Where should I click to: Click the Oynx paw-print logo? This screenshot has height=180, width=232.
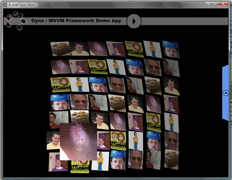16,20
